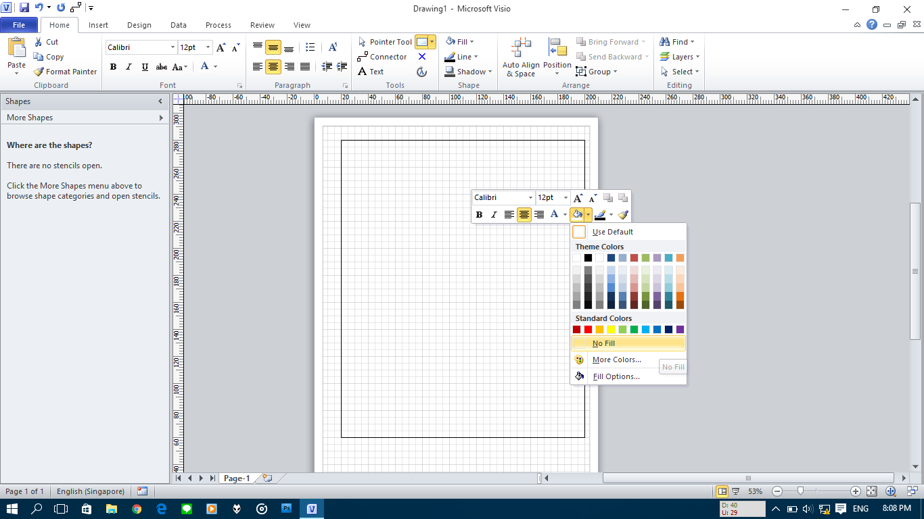924x519 pixels.
Task: Select Use Default fill
Action: (628, 232)
